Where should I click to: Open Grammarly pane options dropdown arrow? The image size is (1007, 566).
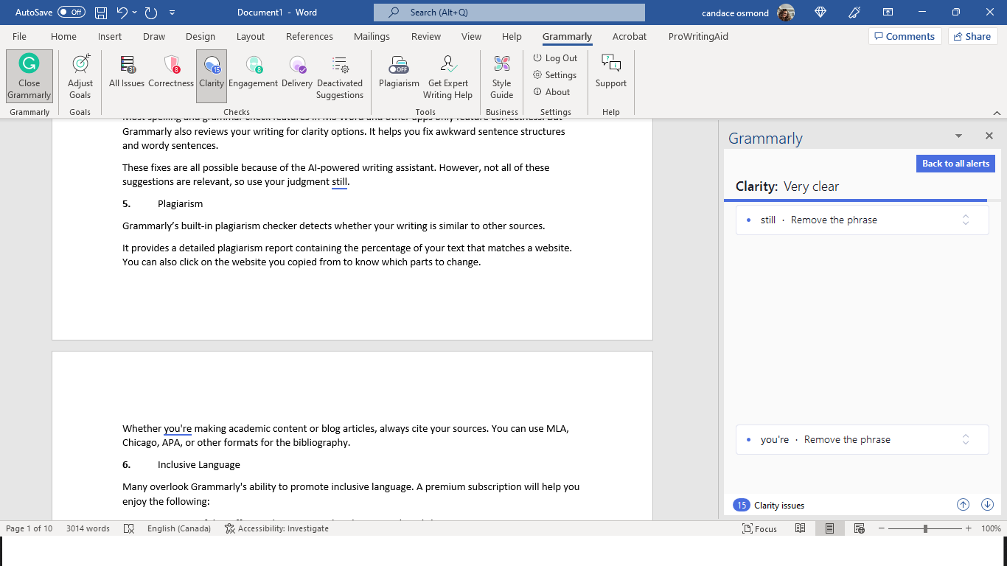click(x=958, y=136)
